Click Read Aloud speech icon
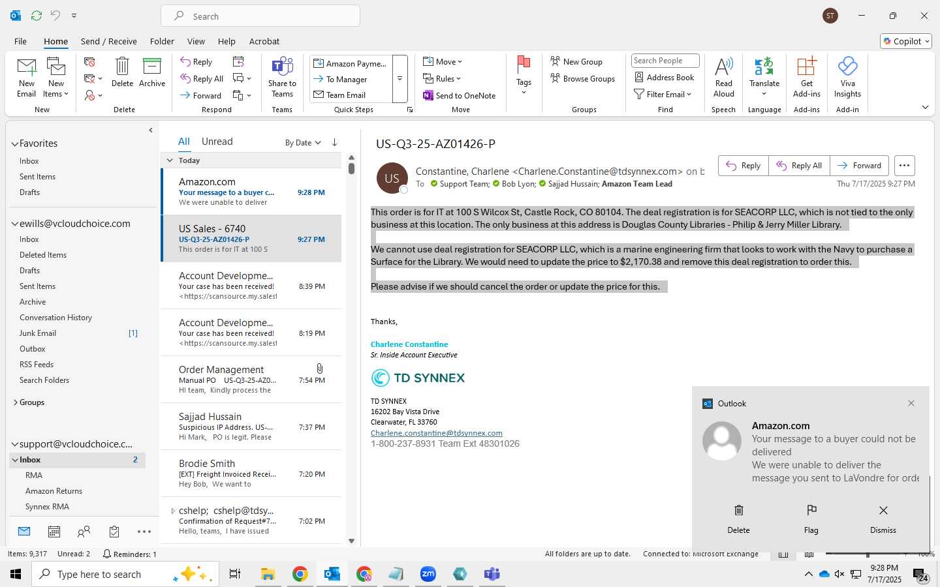This screenshot has height=587, width=940. (x=724, y=66)
